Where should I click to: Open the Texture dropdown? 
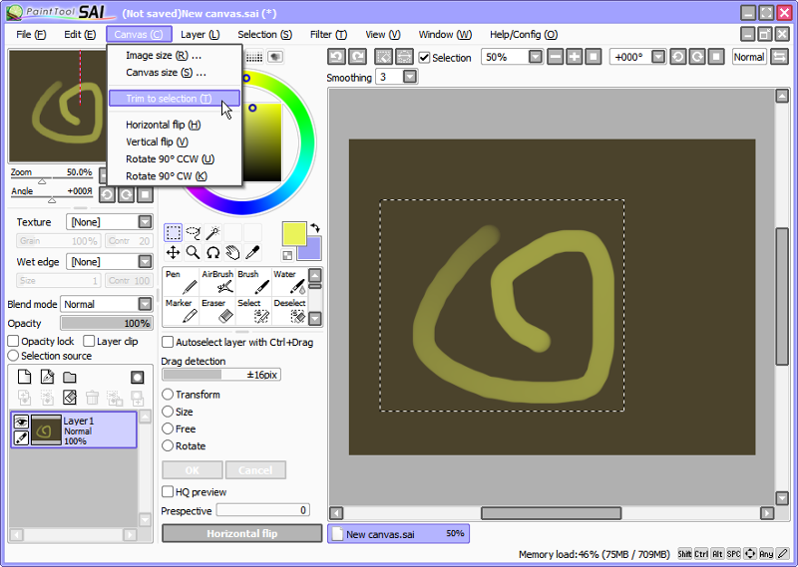[145, 221]
